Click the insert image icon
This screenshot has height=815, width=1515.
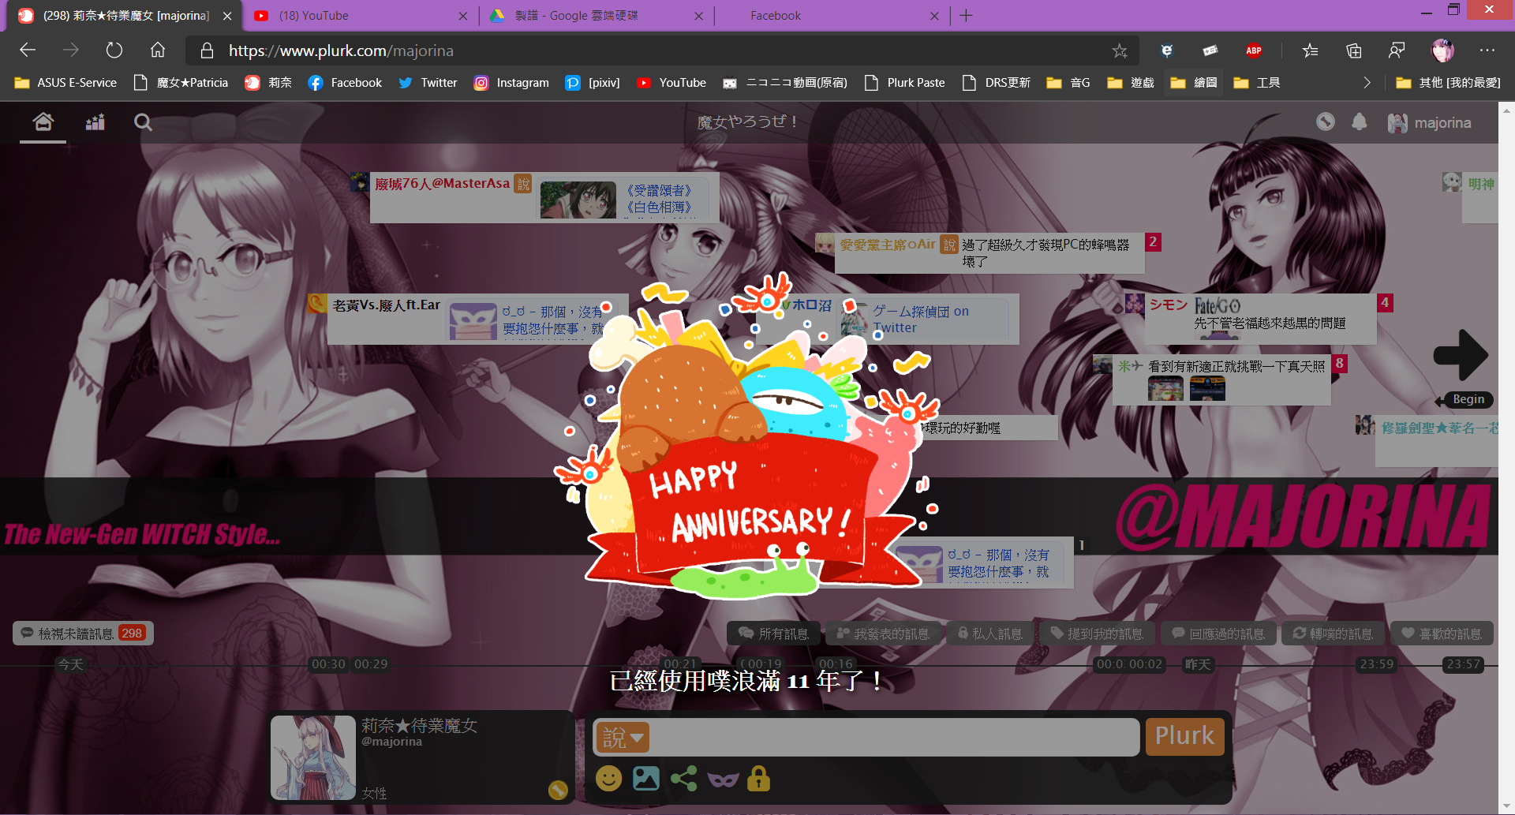tap(645, 779)
